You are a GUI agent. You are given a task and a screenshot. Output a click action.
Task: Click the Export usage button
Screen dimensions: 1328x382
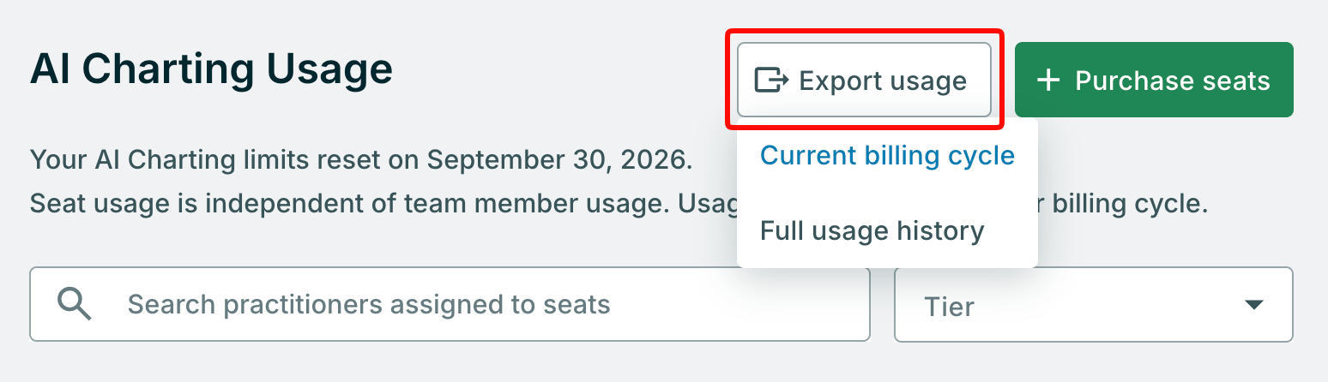[x=864, y=80]
